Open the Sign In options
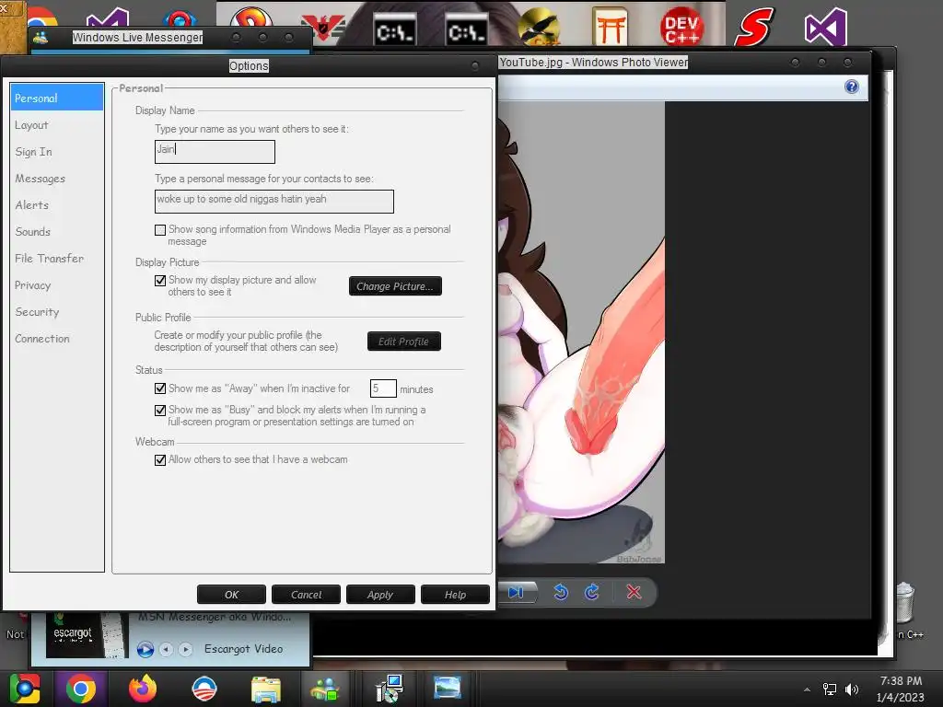Viewport: 943px width, 707px height. point(56,152)
